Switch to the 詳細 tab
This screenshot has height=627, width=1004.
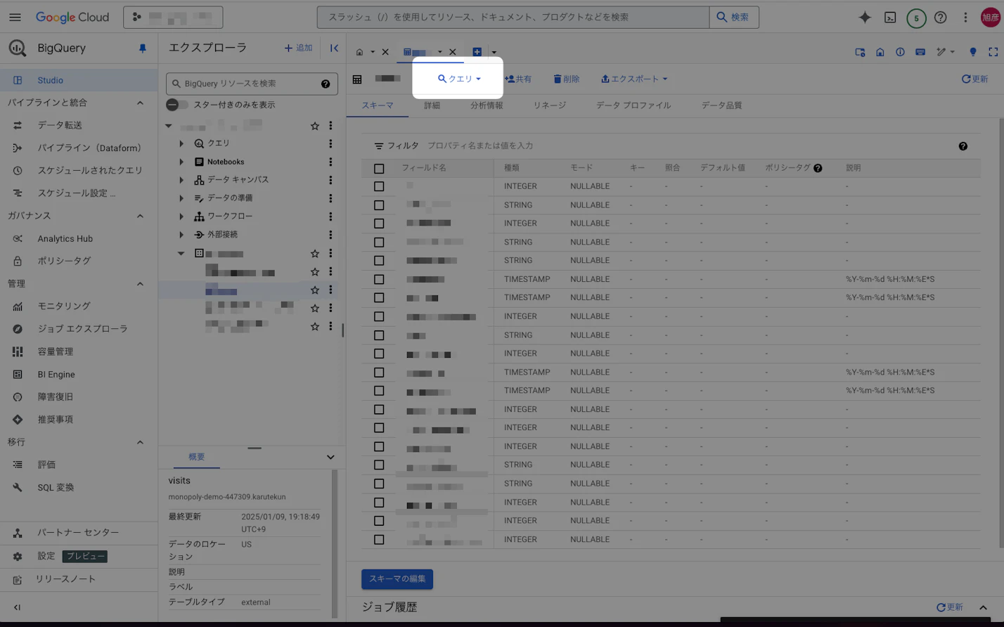point(432,105)
